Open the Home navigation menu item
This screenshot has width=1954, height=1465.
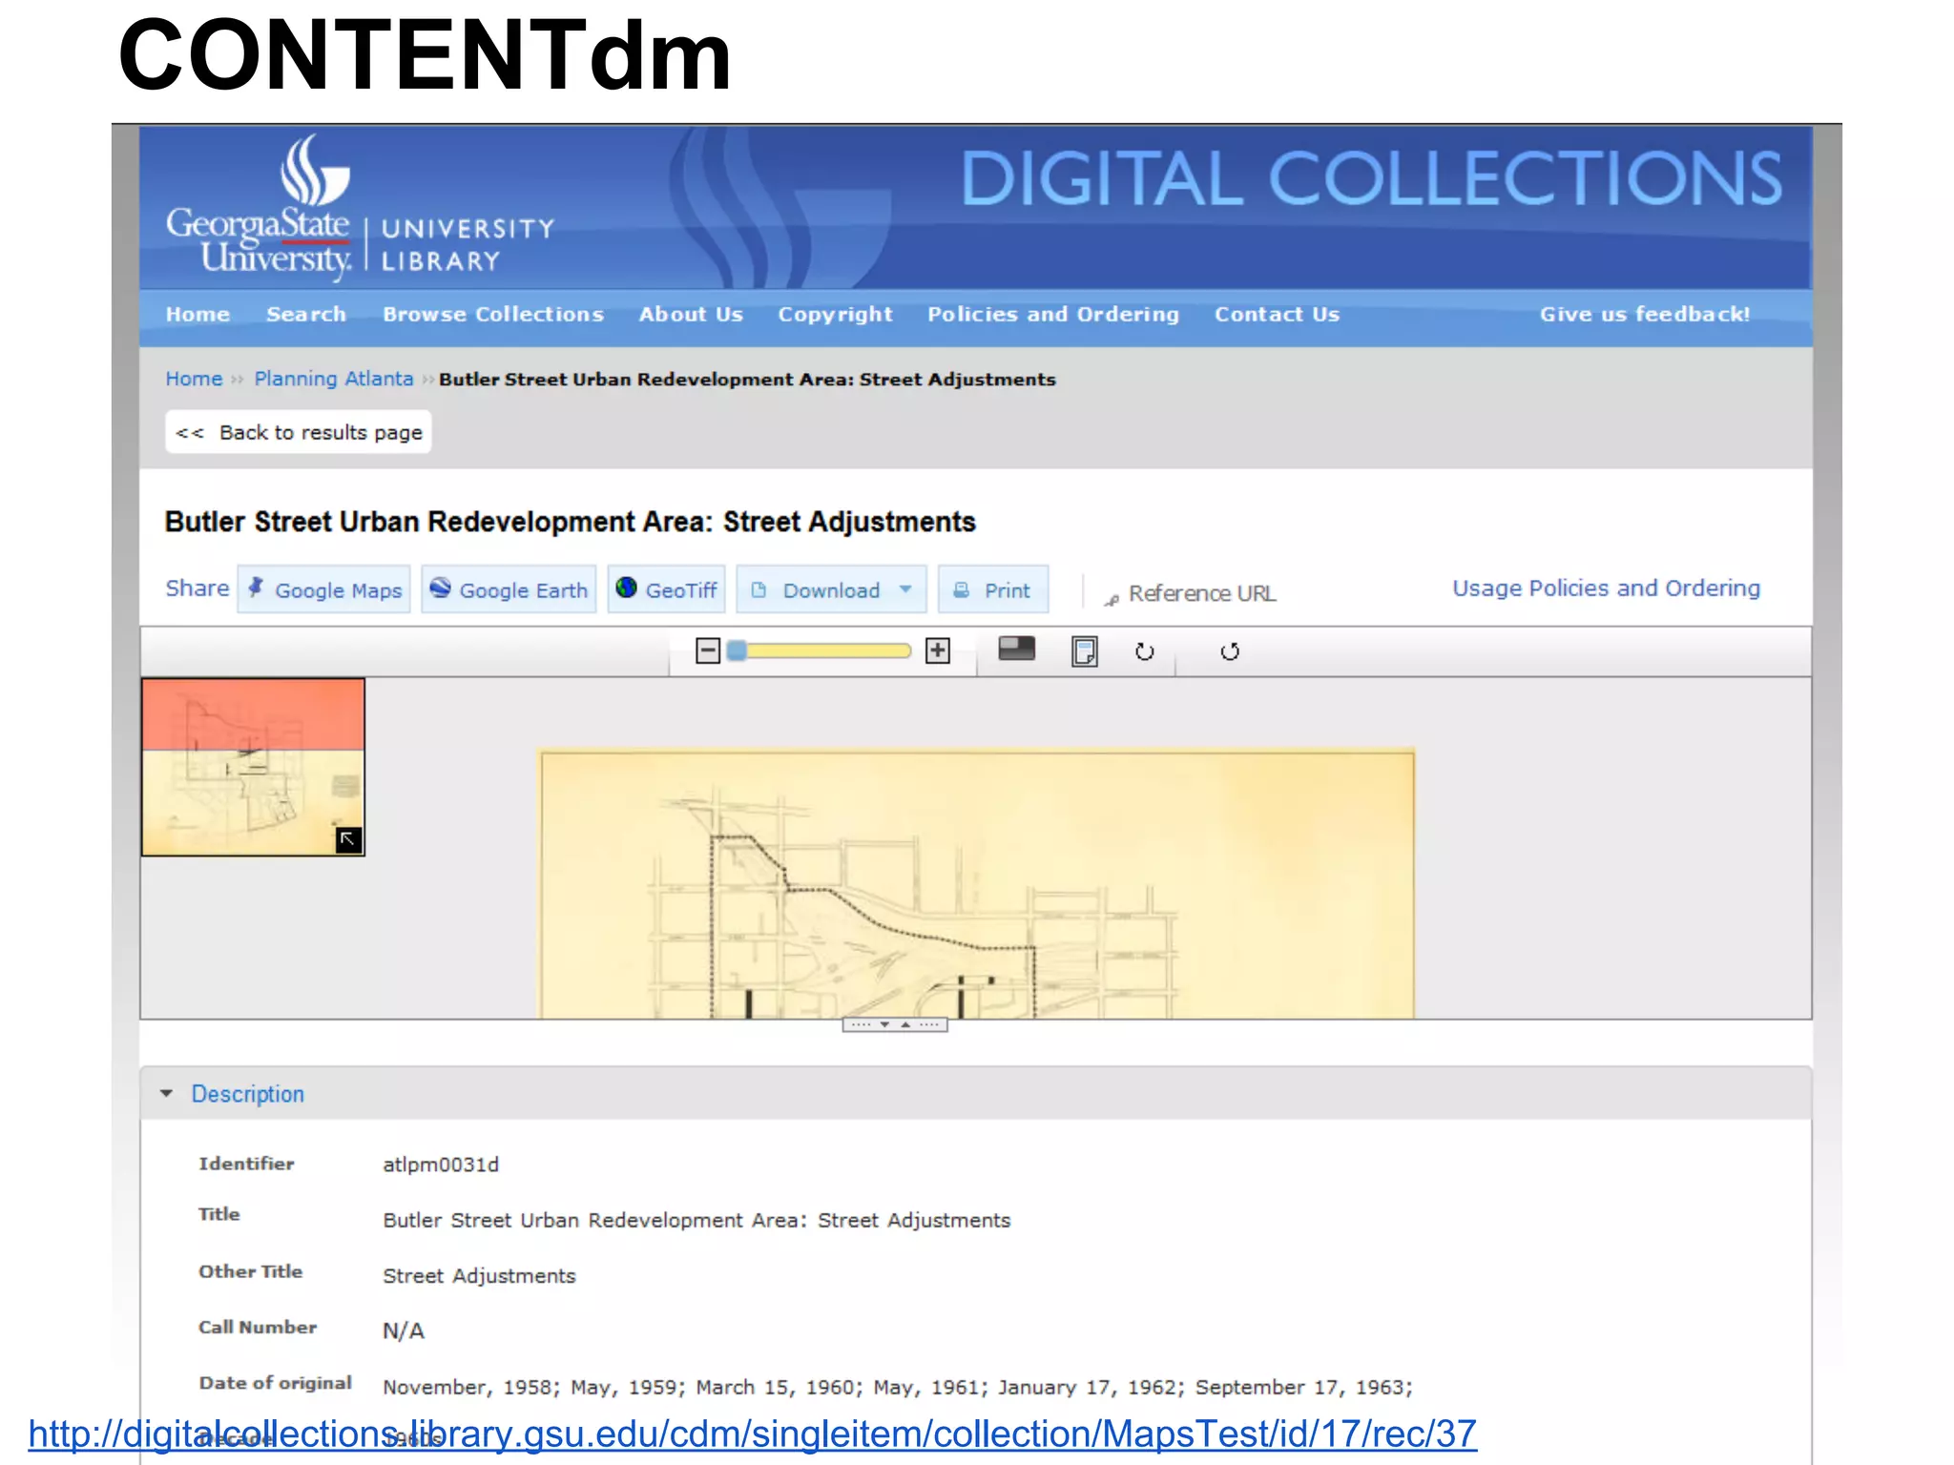pos(197,315)
